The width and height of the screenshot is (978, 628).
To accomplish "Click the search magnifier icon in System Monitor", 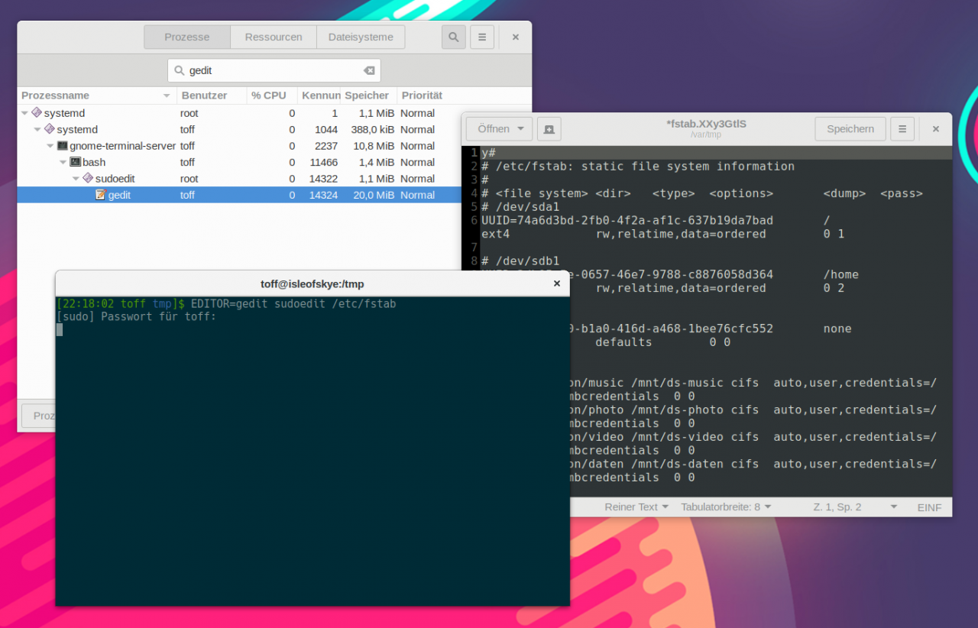I will [x=453, y=37].
